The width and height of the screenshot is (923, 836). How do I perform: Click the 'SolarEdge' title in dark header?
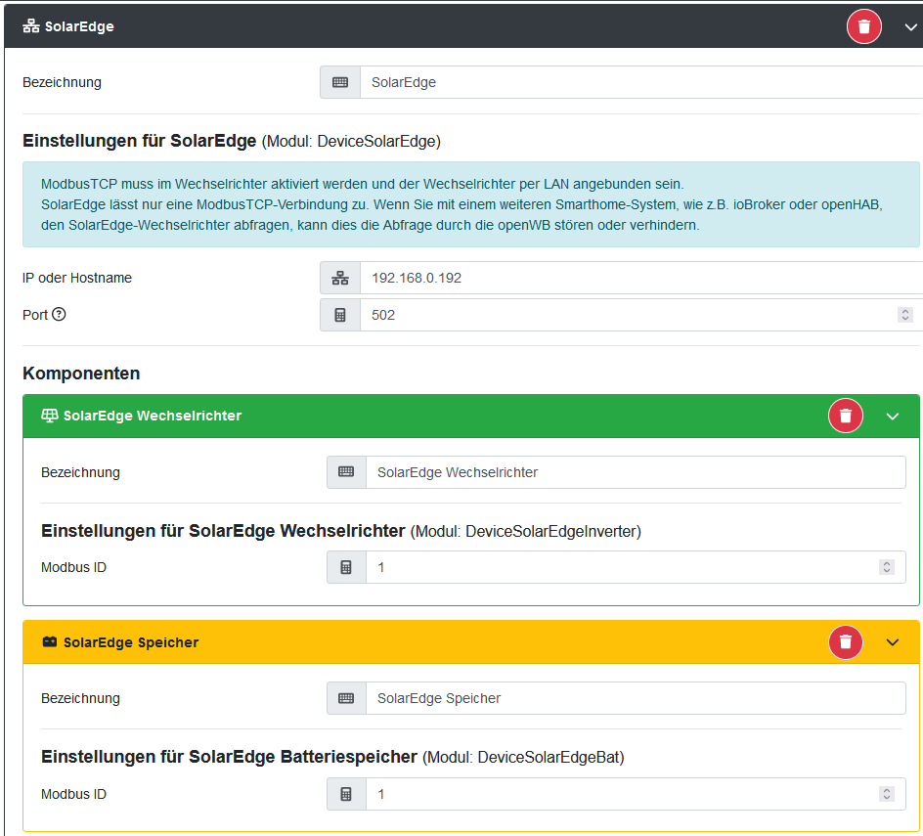(79, 26)
